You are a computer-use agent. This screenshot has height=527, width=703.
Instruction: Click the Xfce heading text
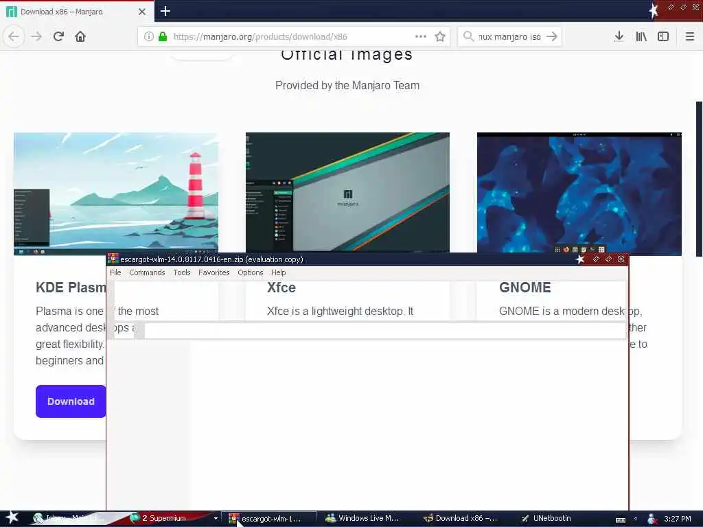coord(281,288)
